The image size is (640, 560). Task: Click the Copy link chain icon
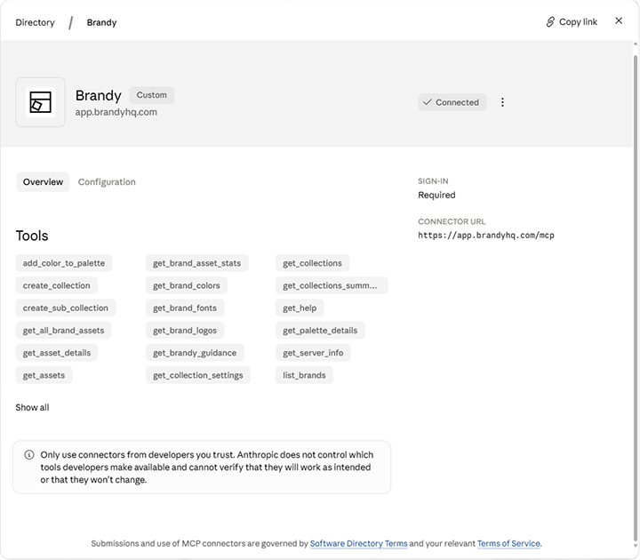click(x=550, y=22)
